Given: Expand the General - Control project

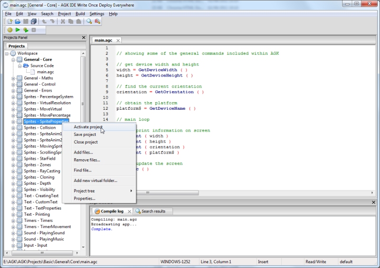Looking at the screenshot, I should click(x=13, y=85).
